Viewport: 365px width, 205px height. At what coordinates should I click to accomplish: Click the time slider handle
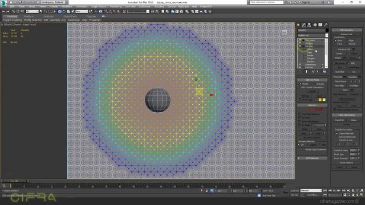(x=14, y=181)
